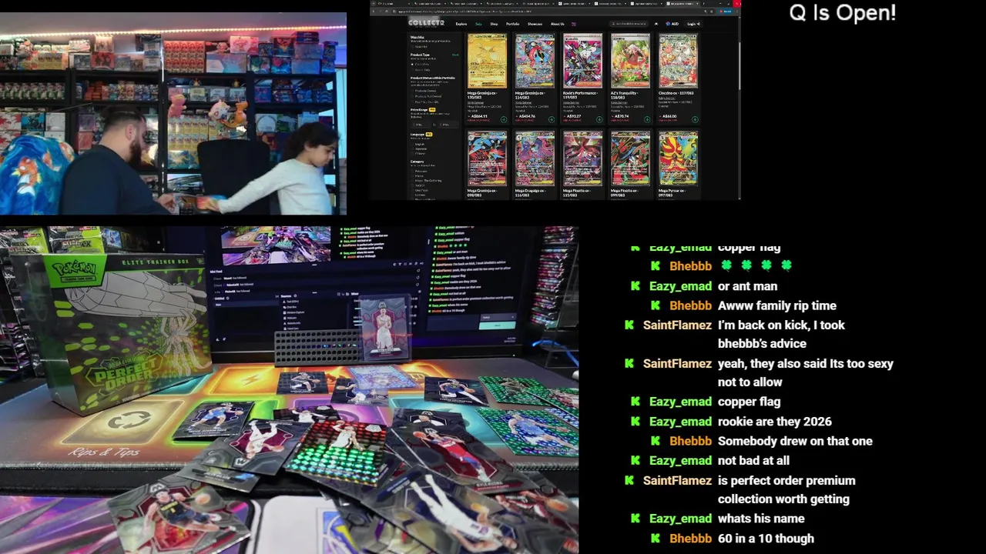Click Kick badge beside 'rookie are they 2026'
986x554 pixels.
coord(636,421)
